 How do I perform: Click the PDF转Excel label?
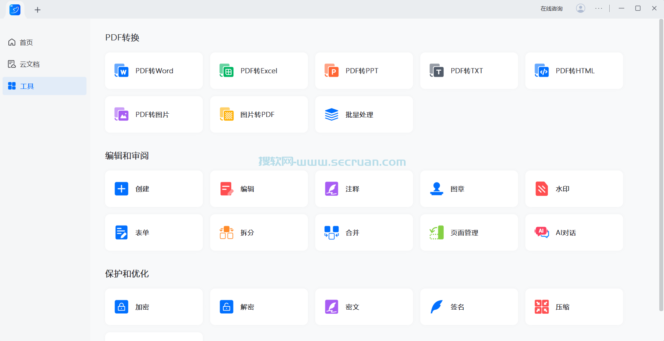pyautogui.click(x=259, y=71)
